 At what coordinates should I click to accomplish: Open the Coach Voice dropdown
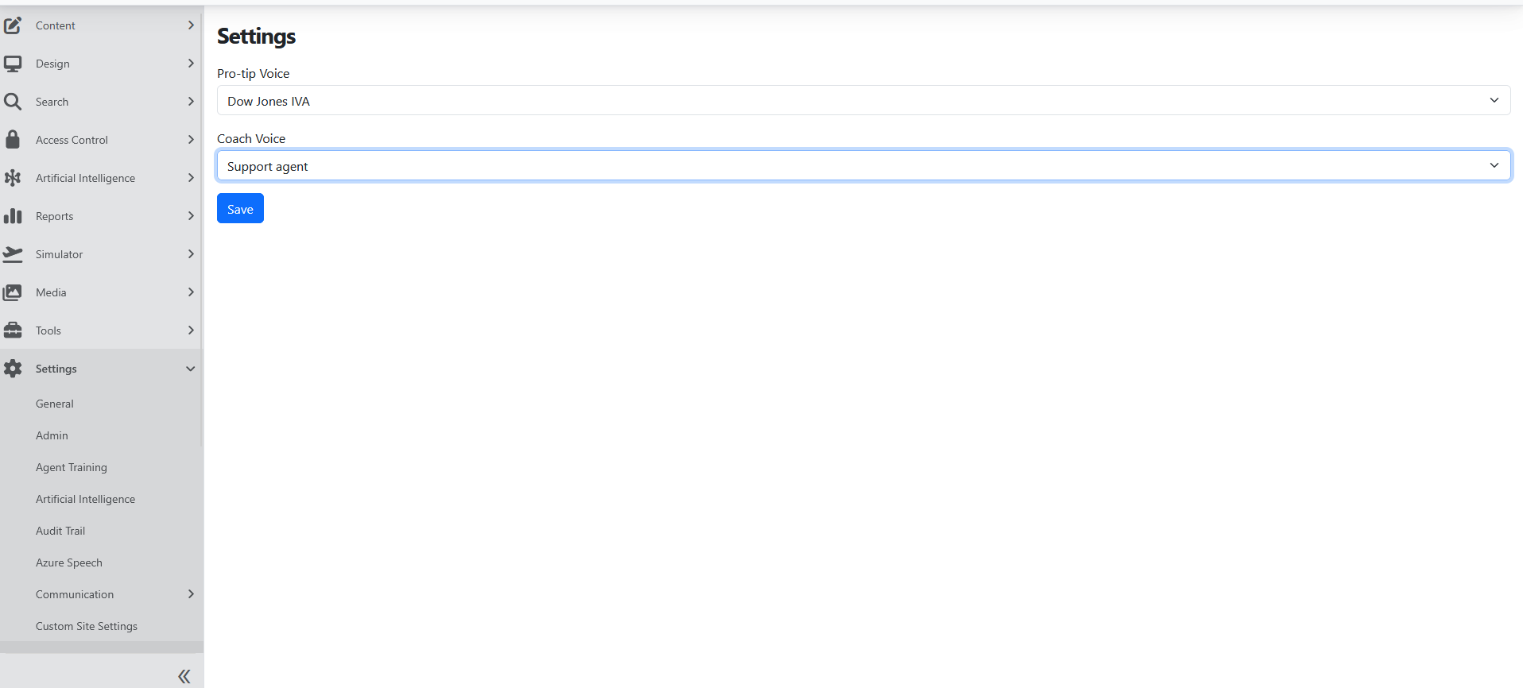(x=863, y=166)
